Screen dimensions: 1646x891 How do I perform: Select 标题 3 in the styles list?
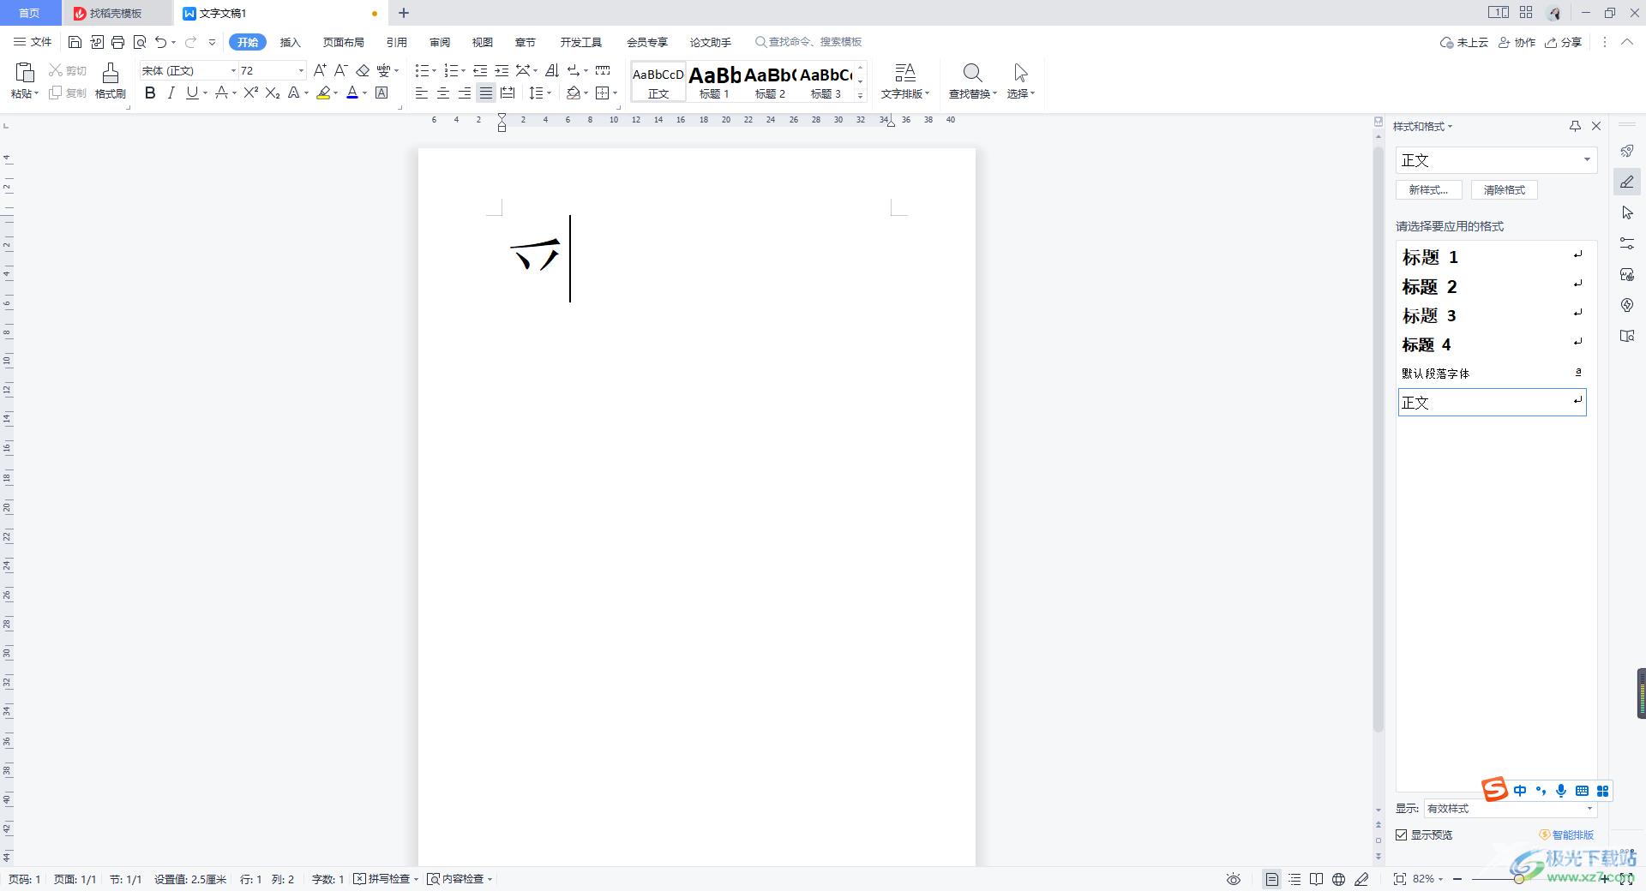(1492, 315)
